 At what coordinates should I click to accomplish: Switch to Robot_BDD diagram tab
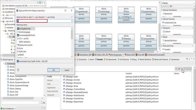click(130, 55)
